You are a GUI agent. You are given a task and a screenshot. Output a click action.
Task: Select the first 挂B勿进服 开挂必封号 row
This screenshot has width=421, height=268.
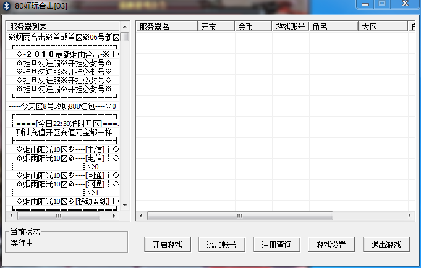(x=64, y=63)
